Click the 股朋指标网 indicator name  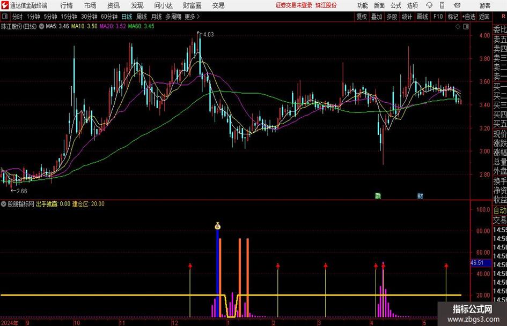[x=21, y=204]
